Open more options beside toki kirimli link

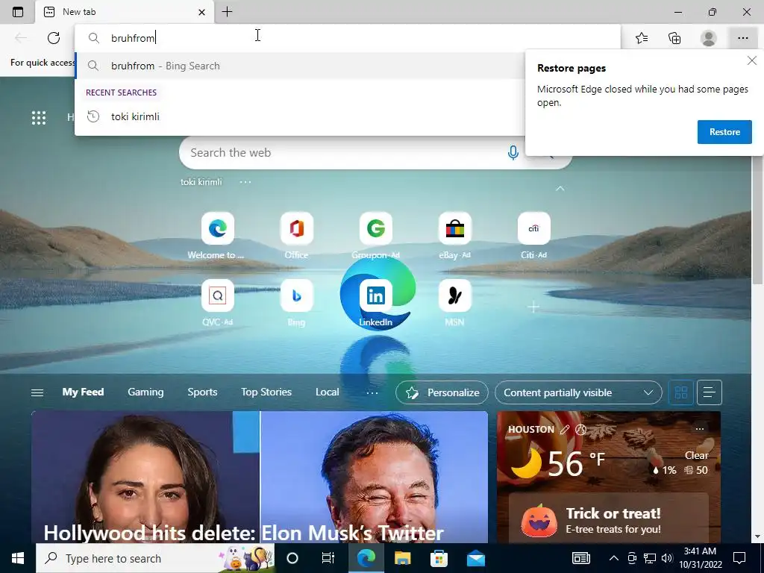[x=245, y=182]
